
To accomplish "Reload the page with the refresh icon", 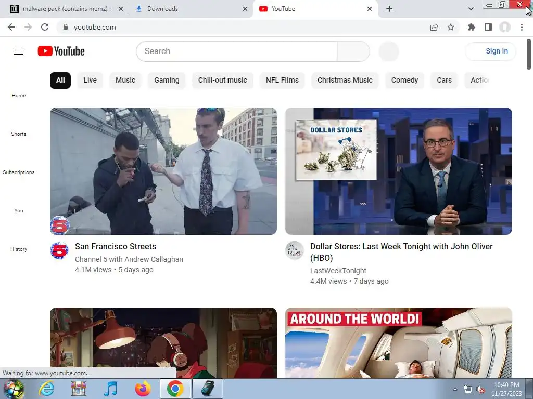I will click(45, 27).
